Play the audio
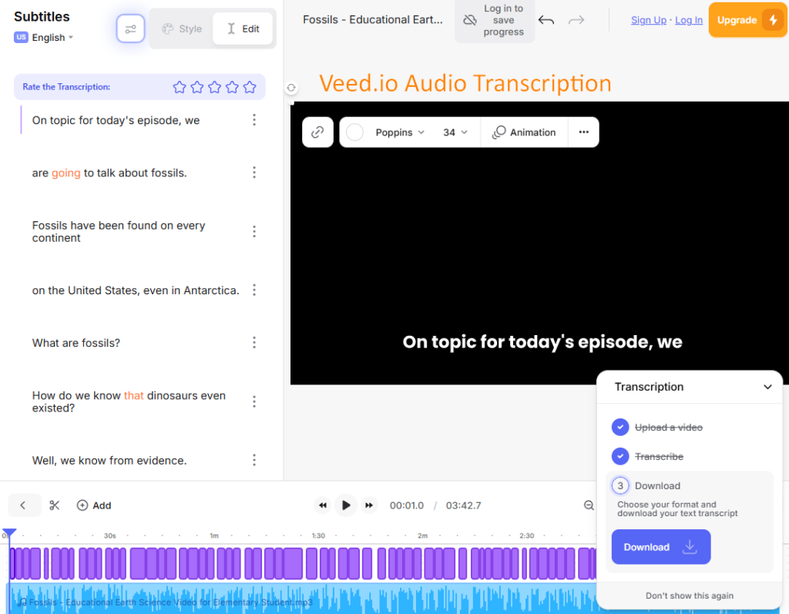 click(346, 505)
